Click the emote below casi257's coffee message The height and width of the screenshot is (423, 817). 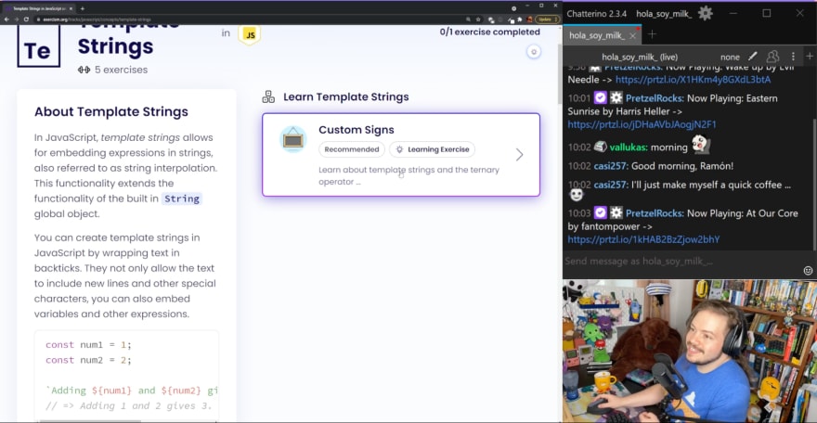pos(576,195)
